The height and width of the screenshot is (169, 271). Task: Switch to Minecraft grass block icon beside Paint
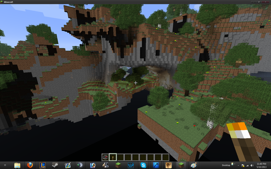[181, 165]
